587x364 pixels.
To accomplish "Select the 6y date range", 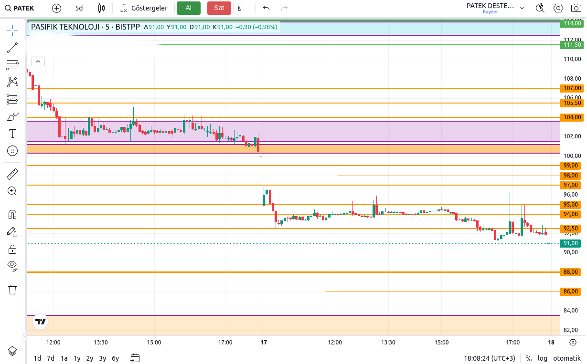I will click(x=115, y=358).
